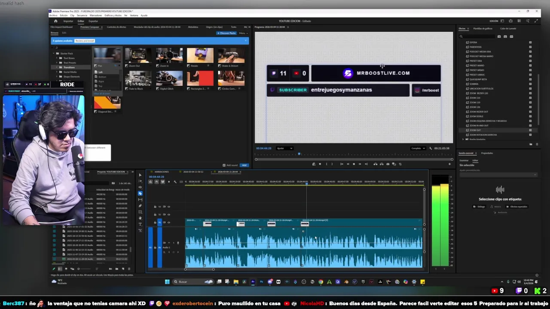The image size is (550, 309).
Task: Click the Importar workspace button
Action: click(x=68, y=21)
